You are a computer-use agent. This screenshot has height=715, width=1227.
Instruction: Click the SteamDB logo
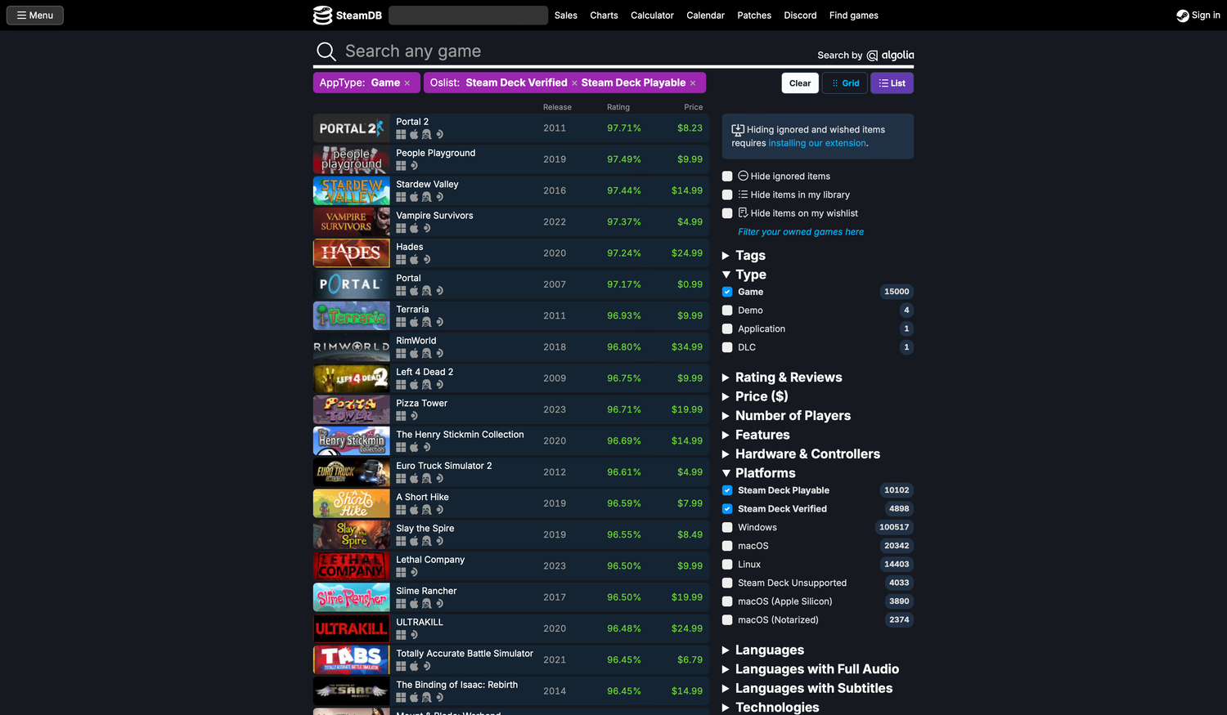(x=347, y=16)
